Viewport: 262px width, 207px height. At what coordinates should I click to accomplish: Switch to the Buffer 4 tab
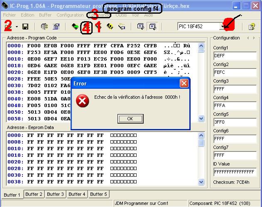click(77, 194)
